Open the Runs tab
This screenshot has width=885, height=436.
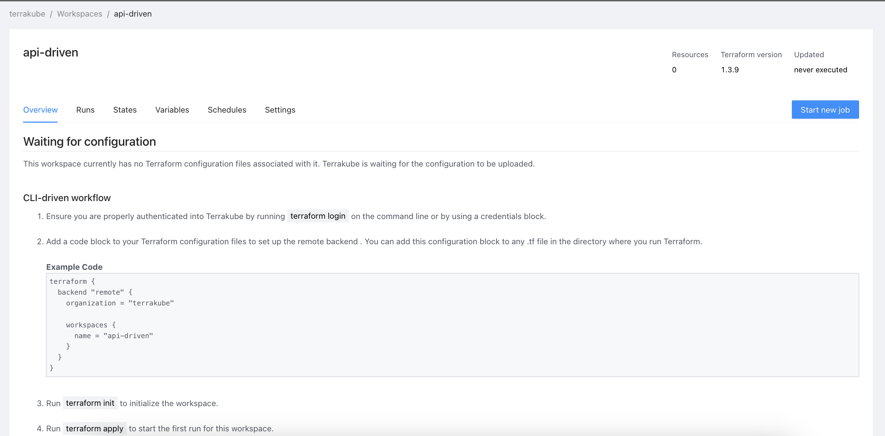click(85, 110)
